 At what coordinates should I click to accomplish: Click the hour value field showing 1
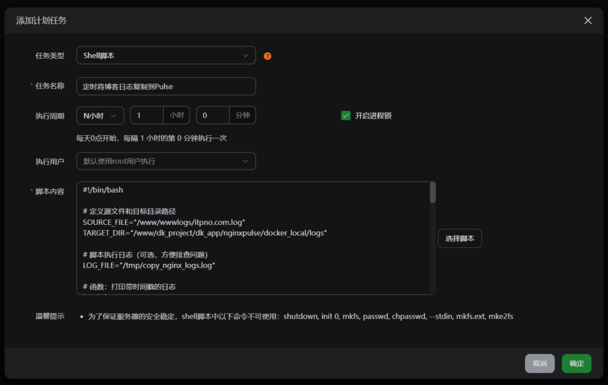click(147, 115)
